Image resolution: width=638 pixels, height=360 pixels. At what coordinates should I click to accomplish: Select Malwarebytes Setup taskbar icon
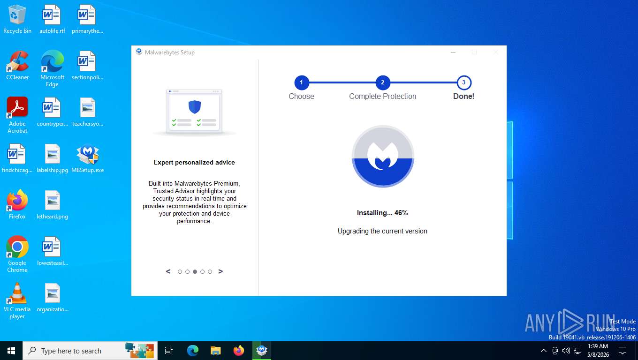point(262,351)
